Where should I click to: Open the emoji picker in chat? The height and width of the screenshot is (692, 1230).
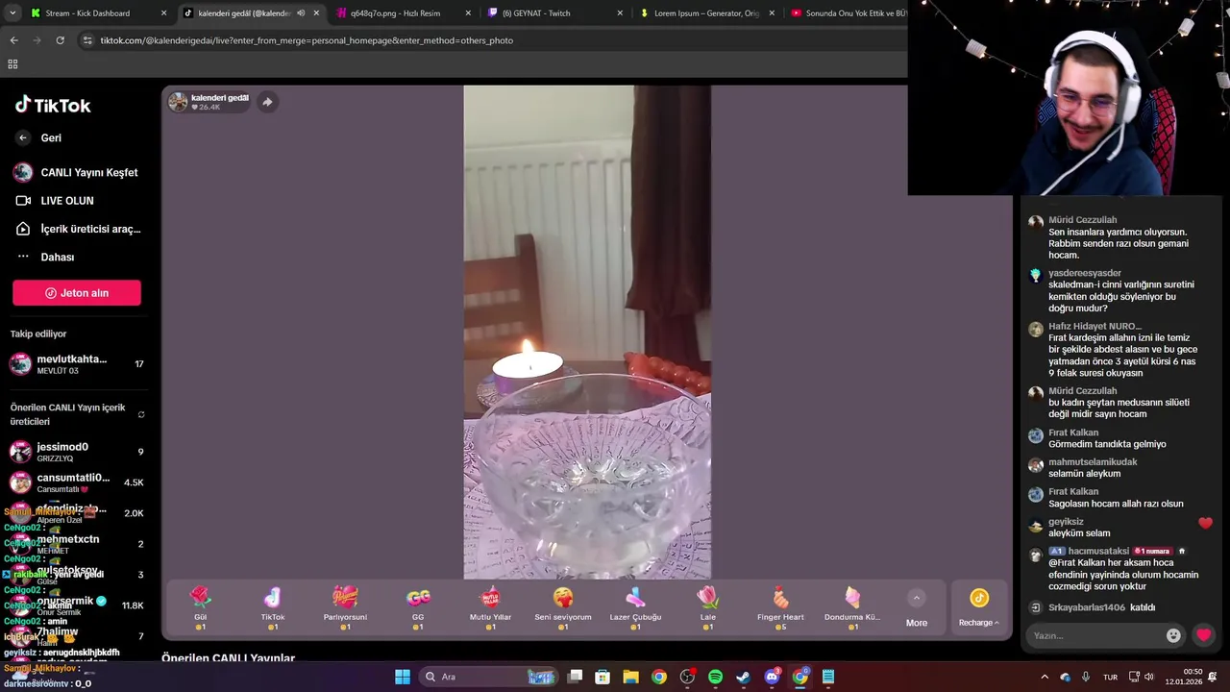tap(1173, 635)
